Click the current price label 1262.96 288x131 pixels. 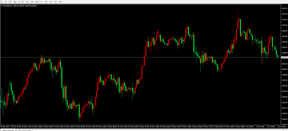point(284,58)
